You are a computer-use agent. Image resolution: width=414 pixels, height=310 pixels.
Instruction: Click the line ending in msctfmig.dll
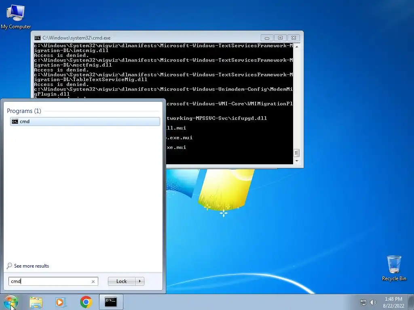73,65
